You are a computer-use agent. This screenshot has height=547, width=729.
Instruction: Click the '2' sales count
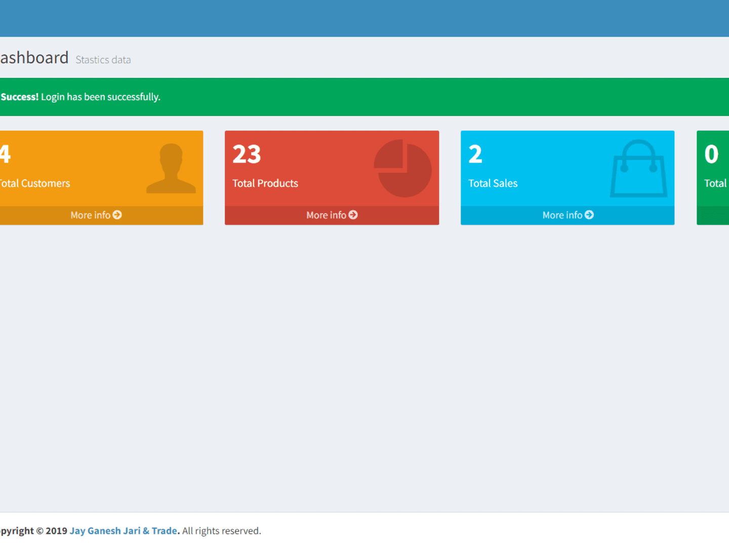pos(475,154)
